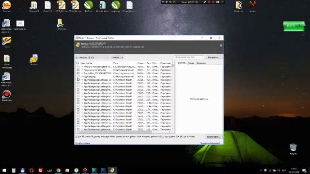
Task: Open Google Chrome from the taskbar
Action: pos(58,170)
